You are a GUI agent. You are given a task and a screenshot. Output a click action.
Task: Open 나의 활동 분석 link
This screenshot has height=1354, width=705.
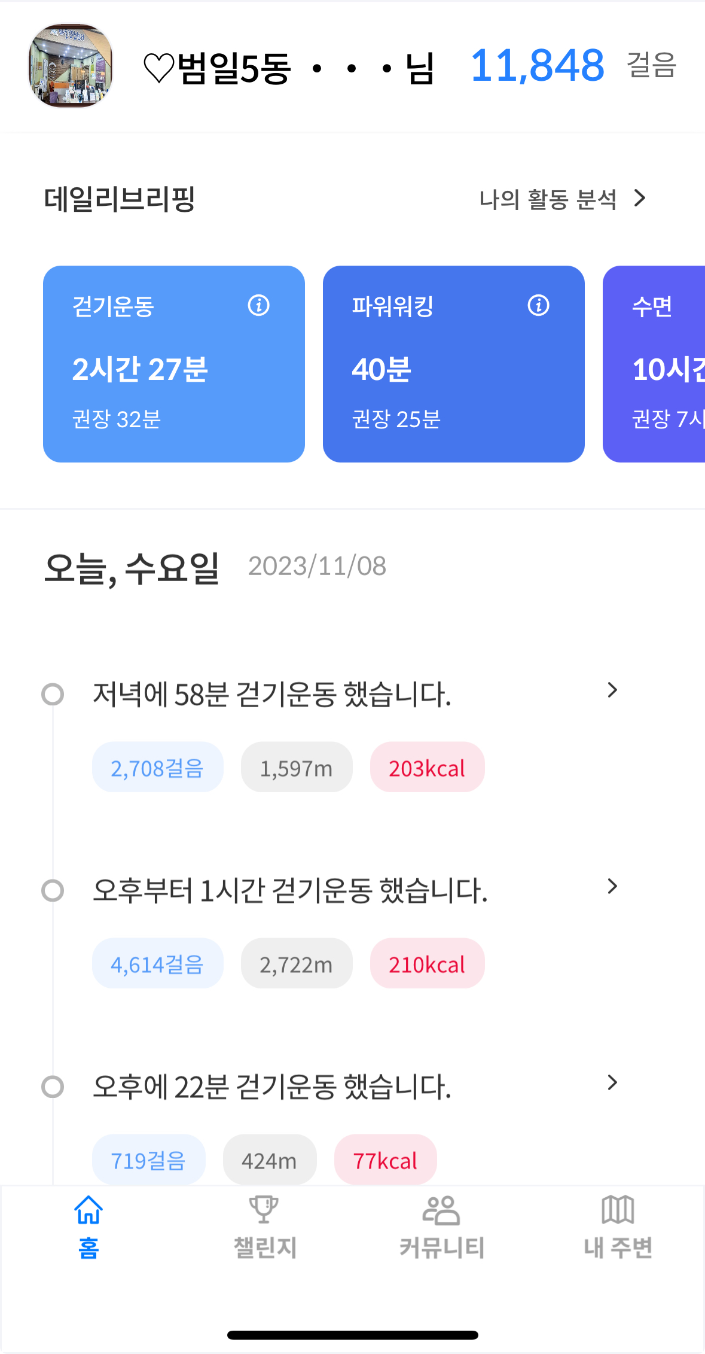(562, 199)
